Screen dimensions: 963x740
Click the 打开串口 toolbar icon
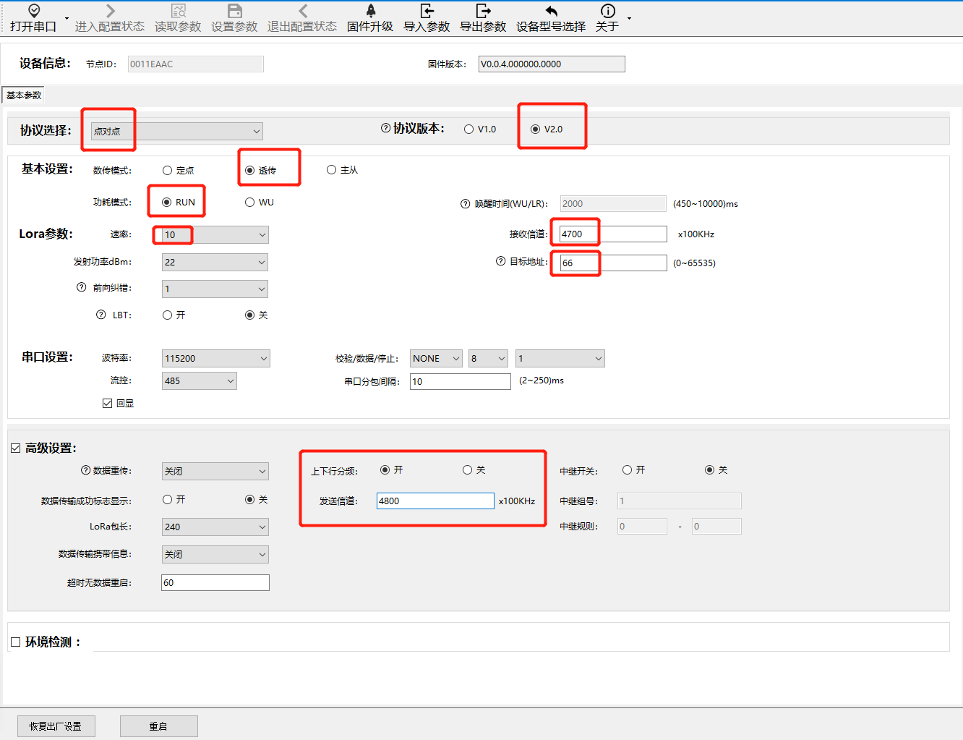pyautogui.click(x=33, y=12)
